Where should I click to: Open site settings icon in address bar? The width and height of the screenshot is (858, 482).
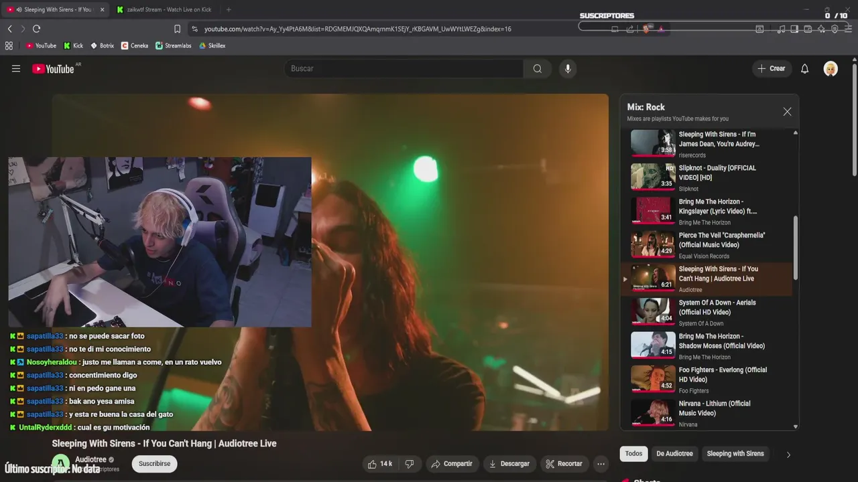194,29
